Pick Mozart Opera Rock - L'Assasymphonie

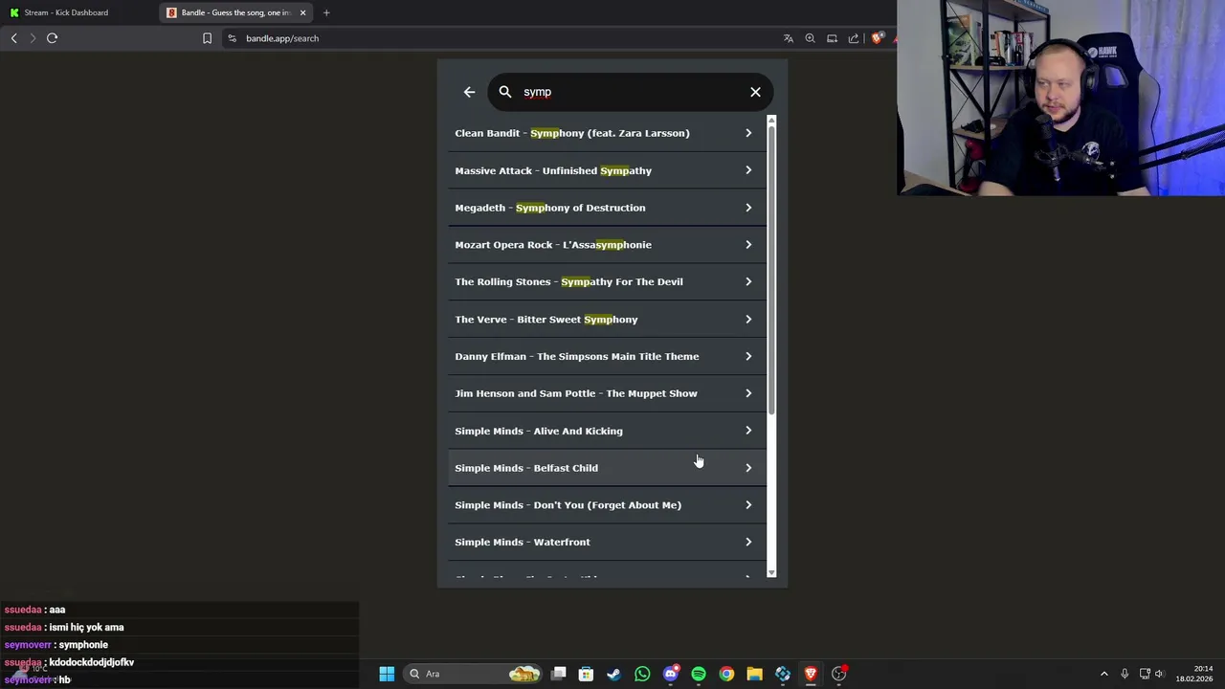coord(607,245)
